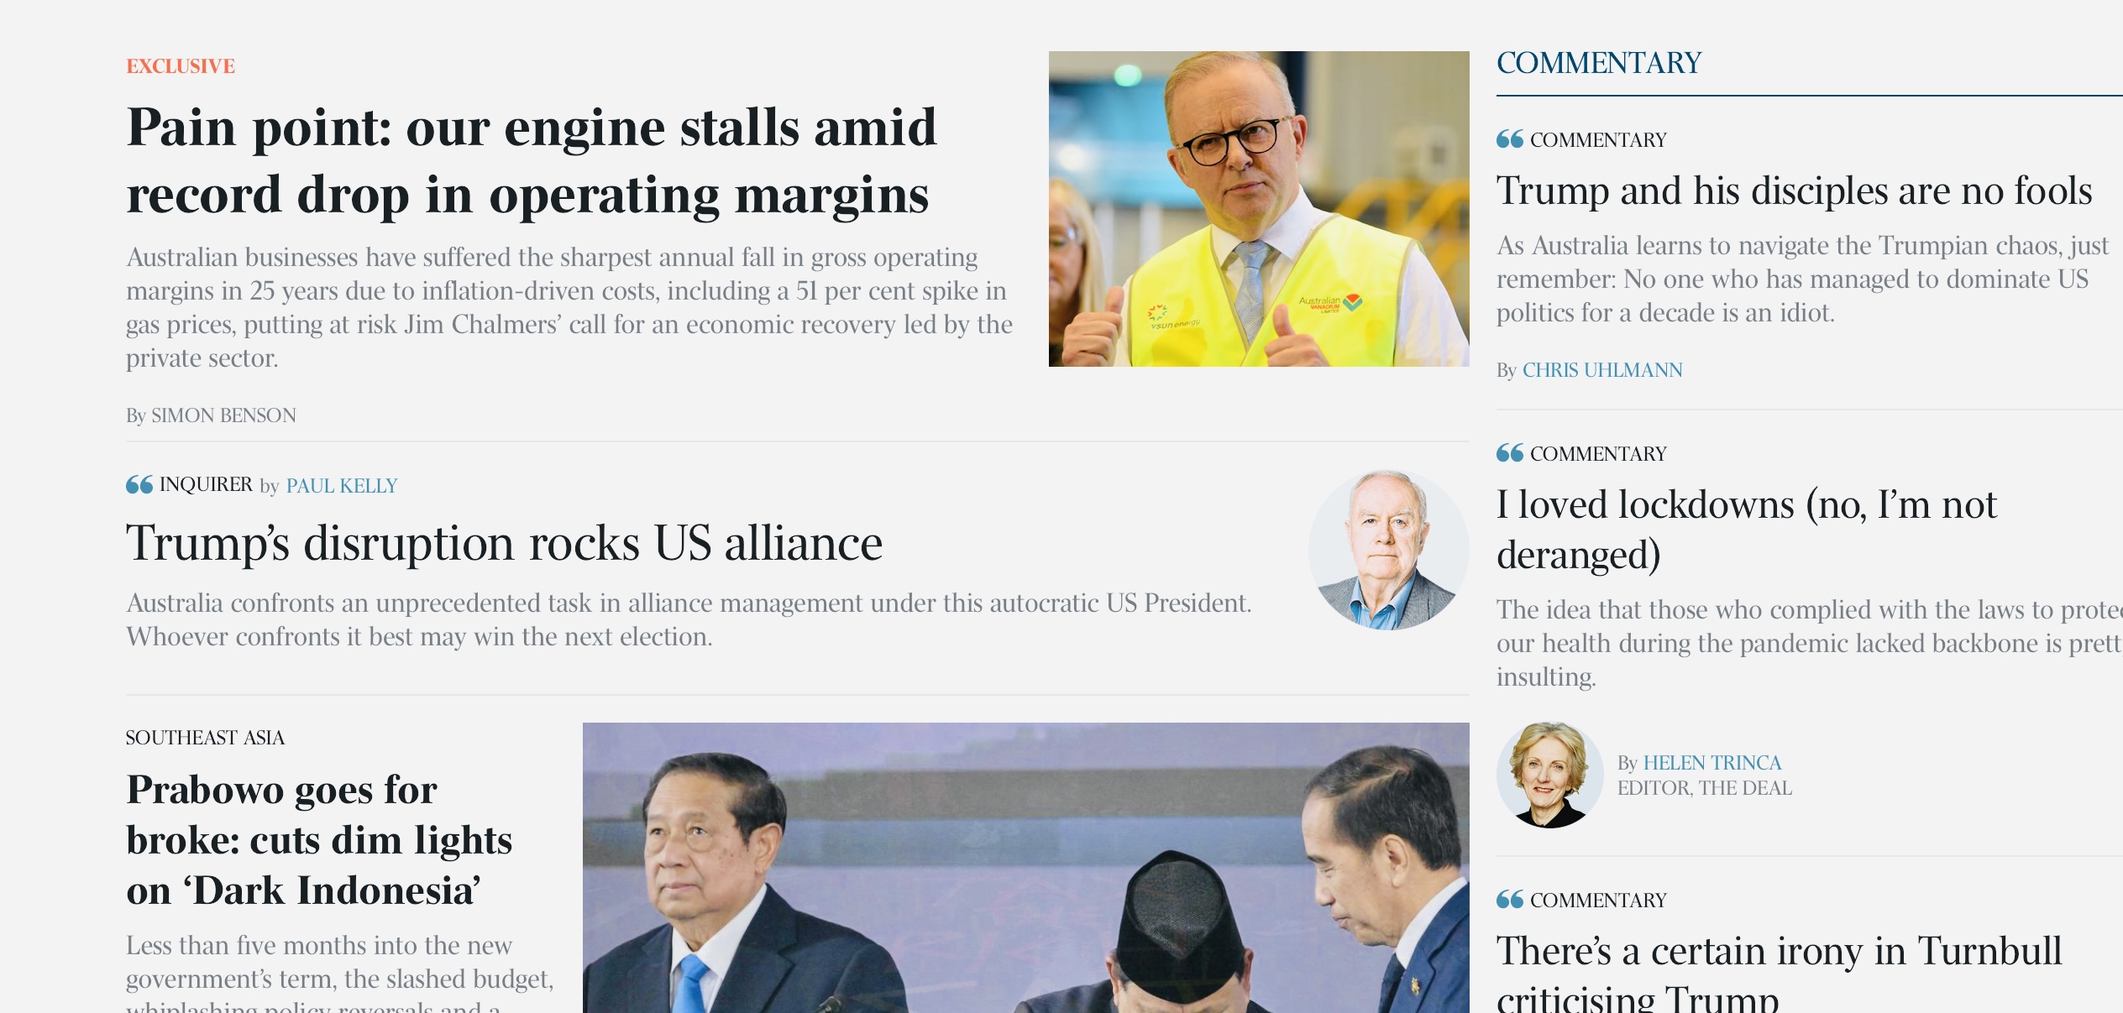Viewport: 2123px width, 1013px height.
Task: Open 'I loved lockdowns' commentary headline
Action: 1746,530
